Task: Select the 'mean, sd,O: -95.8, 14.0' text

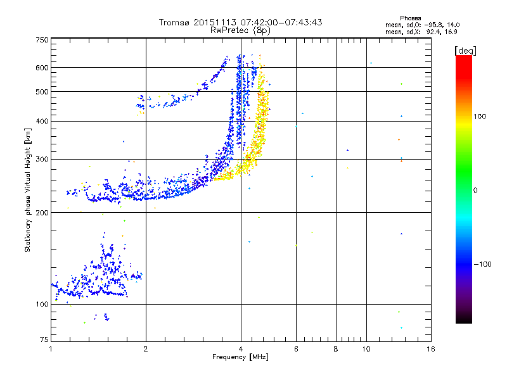Action: [422, 25]
